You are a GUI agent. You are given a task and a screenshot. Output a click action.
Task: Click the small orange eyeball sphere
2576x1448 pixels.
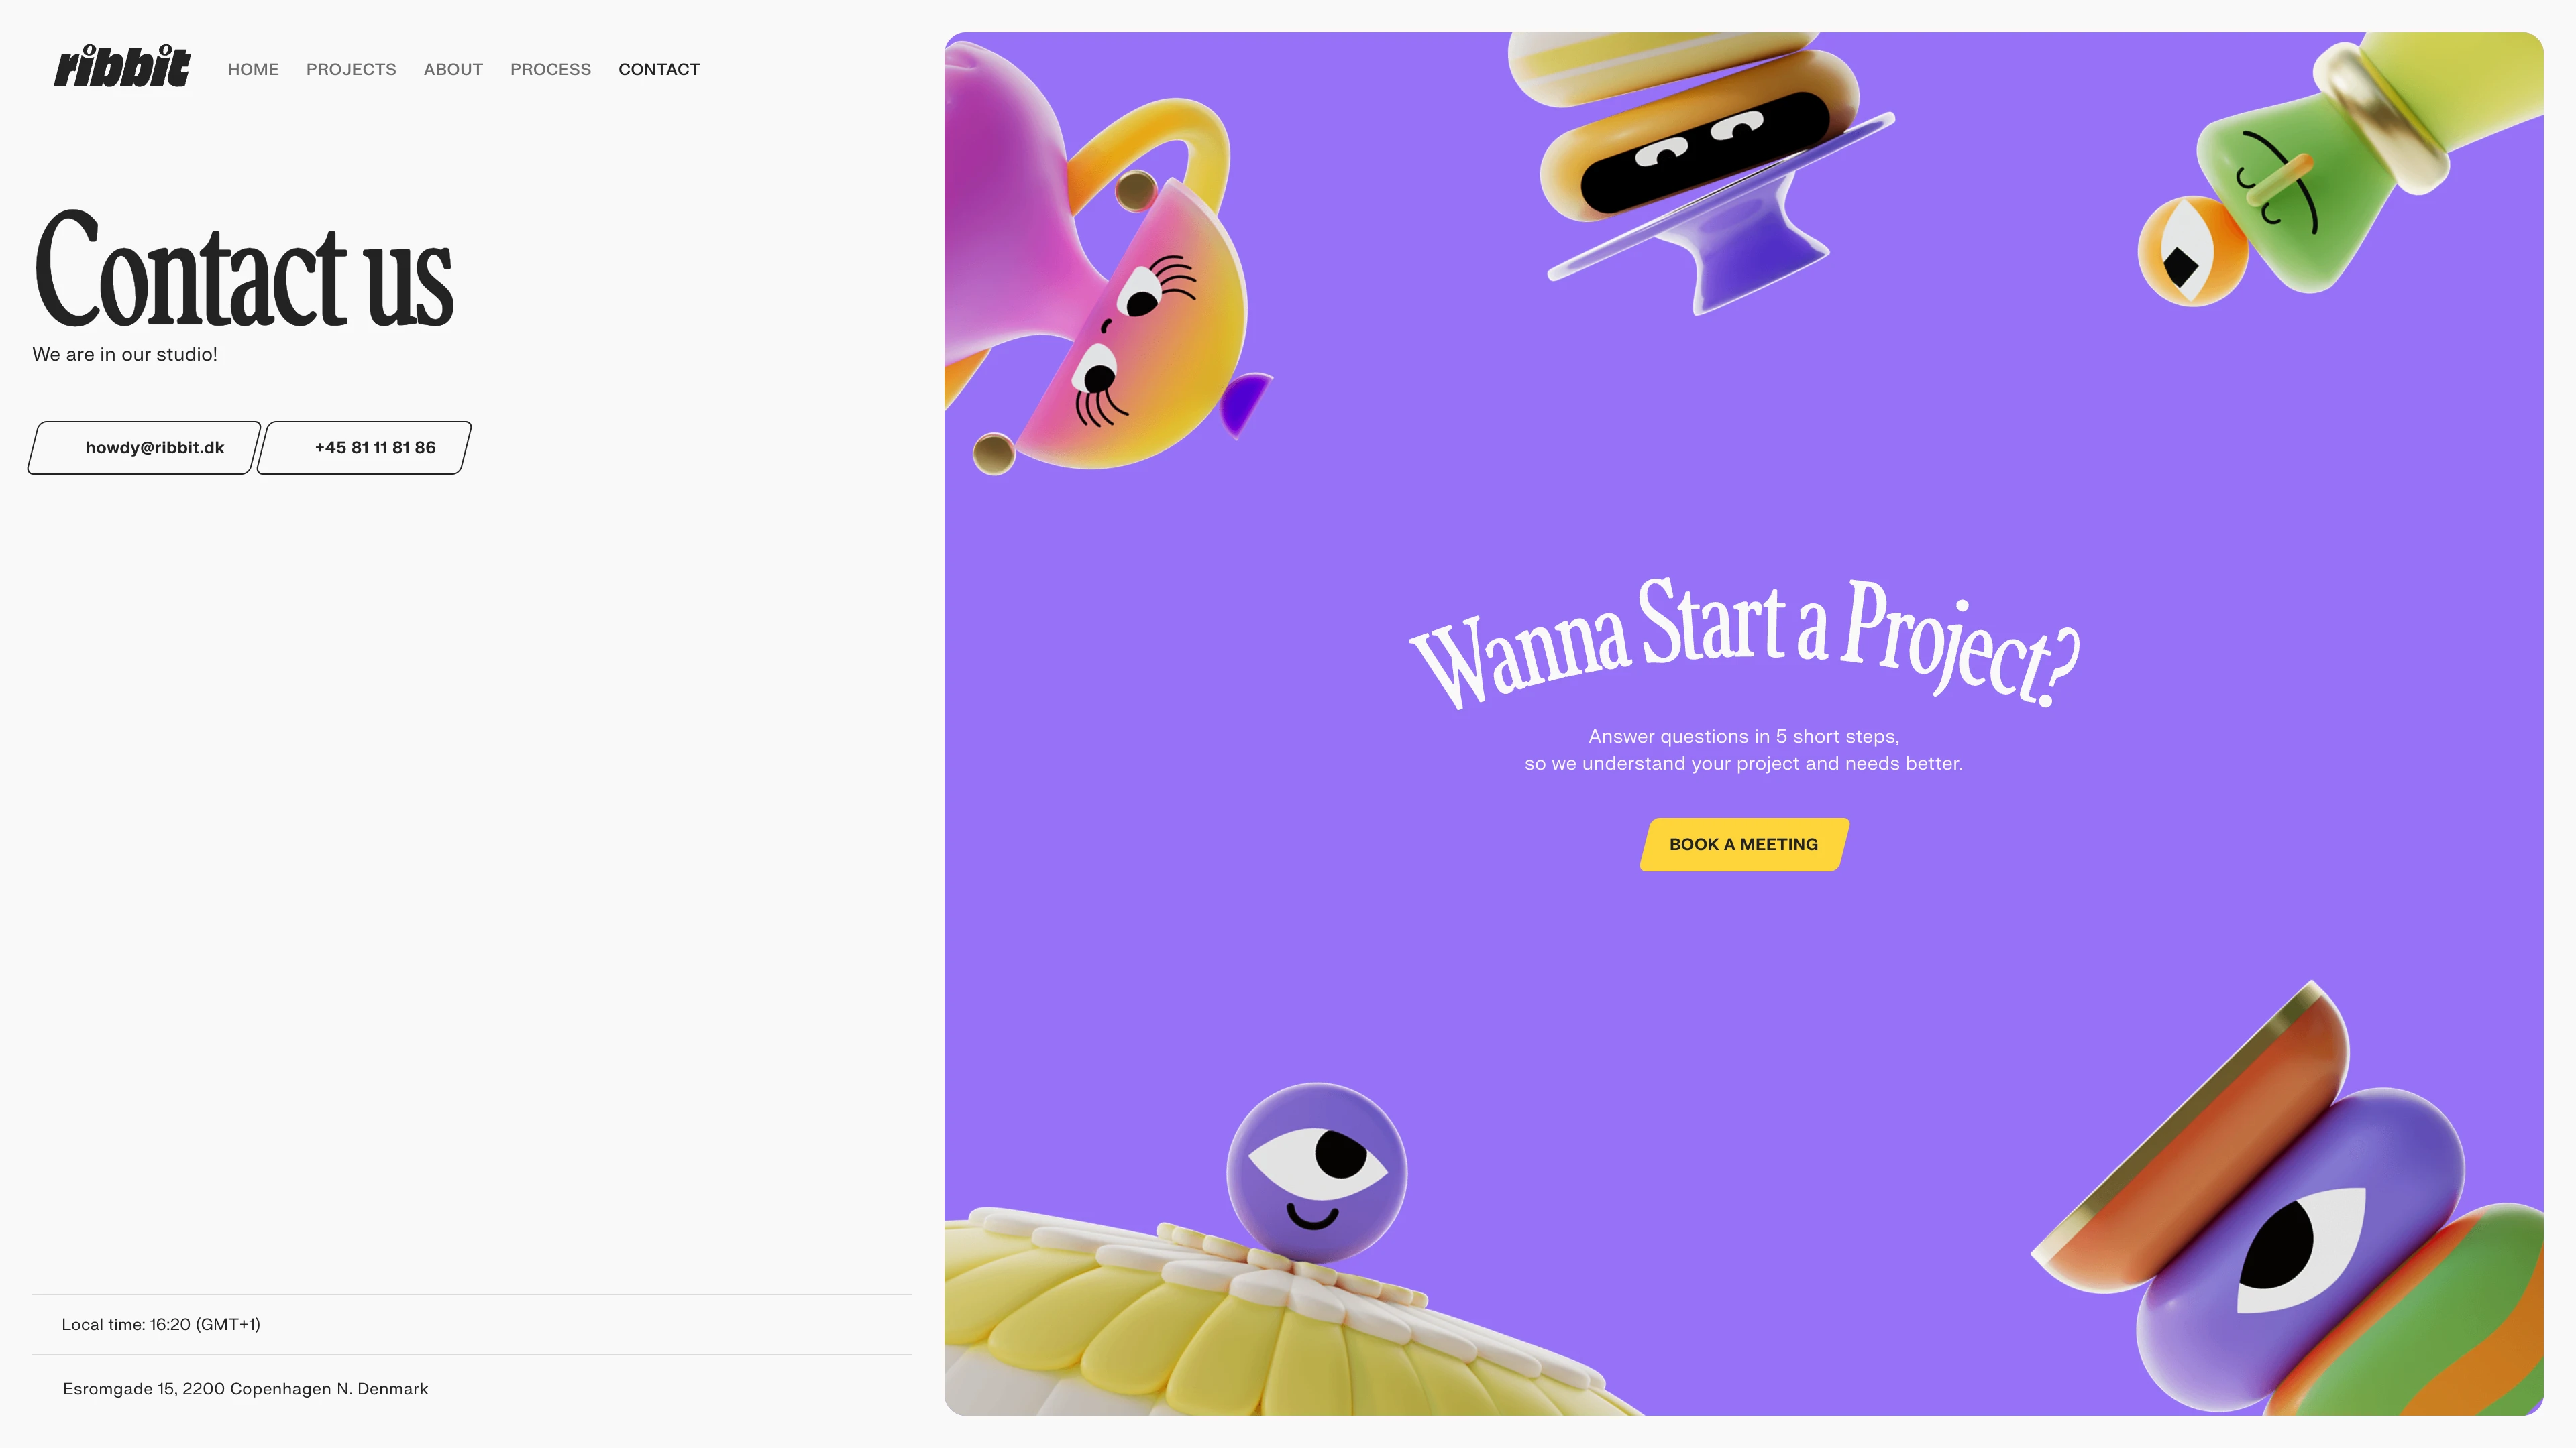(2190, 252)
